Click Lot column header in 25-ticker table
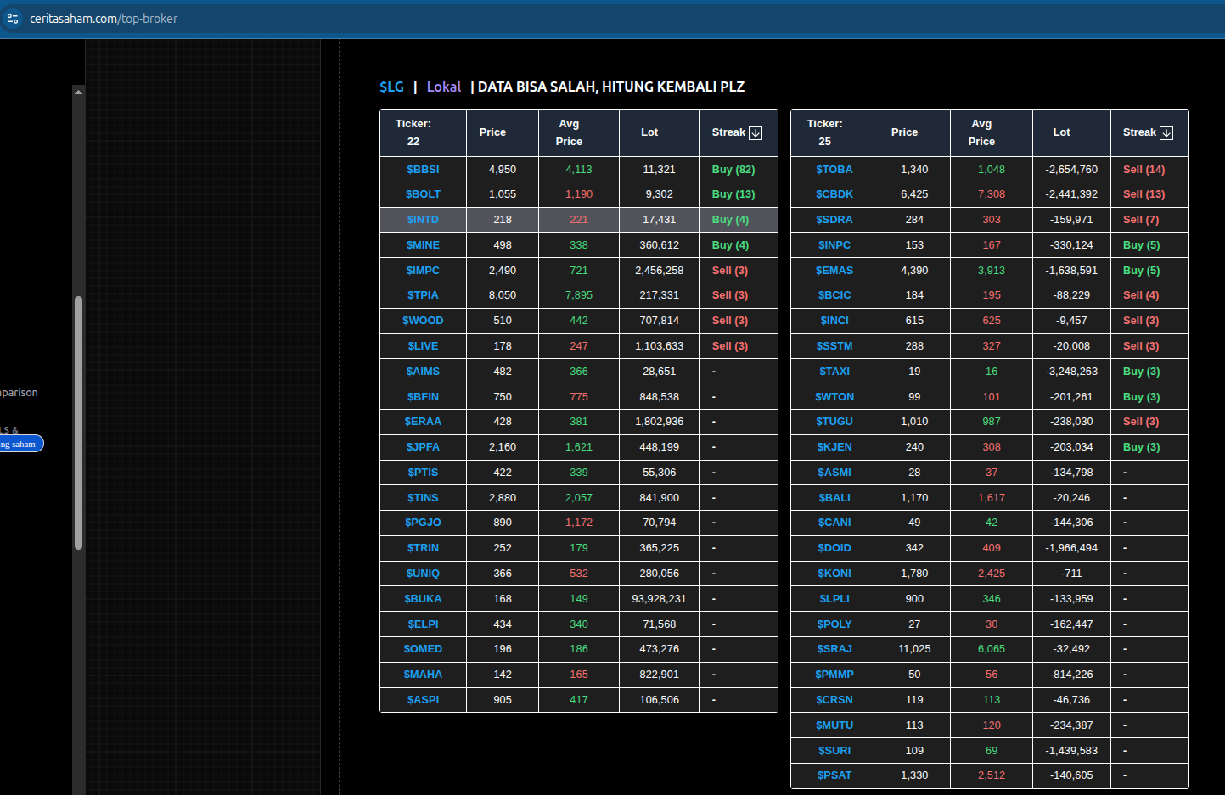The height and width of the screenshot is (795, 1225). (x=1061, y=132)
